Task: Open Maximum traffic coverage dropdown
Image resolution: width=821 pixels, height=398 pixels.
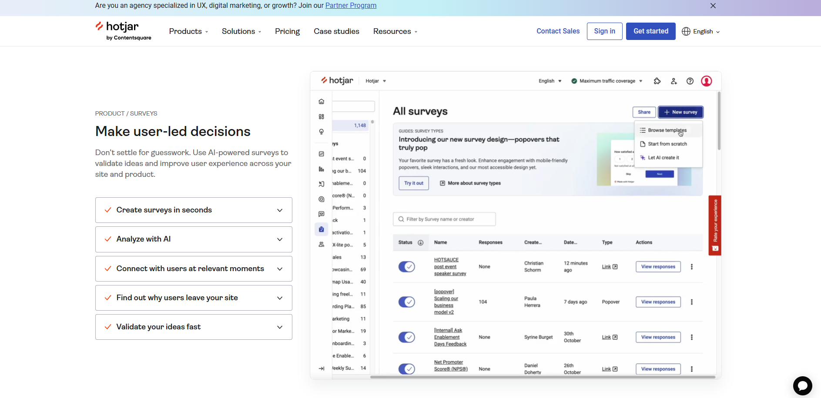Action: click(607, 81)
